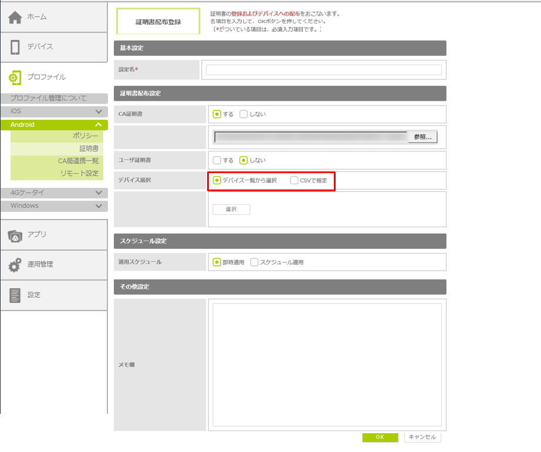The image size is (541, 452).
Task: Click the App icon in sidebar
Action: tap(15, 235)
